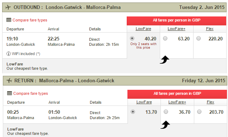This screenshot has width=228, height=137.
Task: Select outbound LowFare 40.20 radio button
Action: (132, 38)
